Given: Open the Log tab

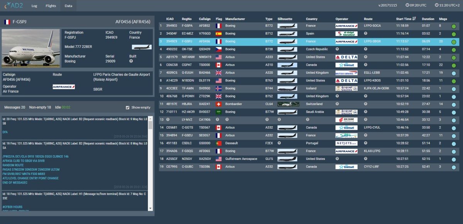Looking at the screenshot, I should tap(34, 6).
